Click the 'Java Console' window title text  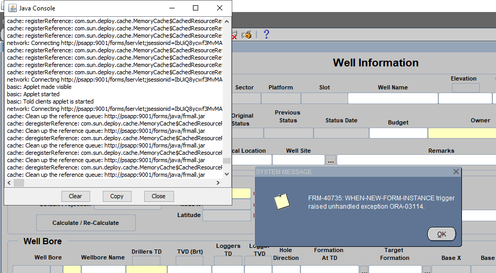pyautogui.click(x=37, y=8)
